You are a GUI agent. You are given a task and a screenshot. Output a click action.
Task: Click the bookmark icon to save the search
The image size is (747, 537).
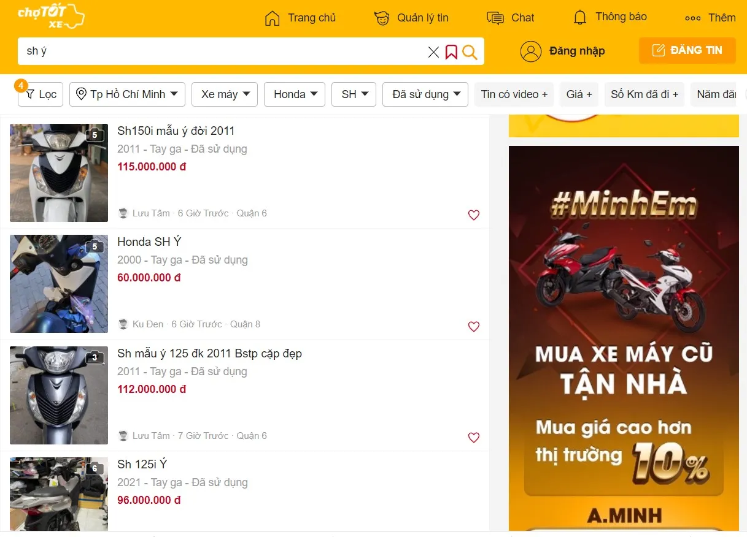(x=452, y=51)
